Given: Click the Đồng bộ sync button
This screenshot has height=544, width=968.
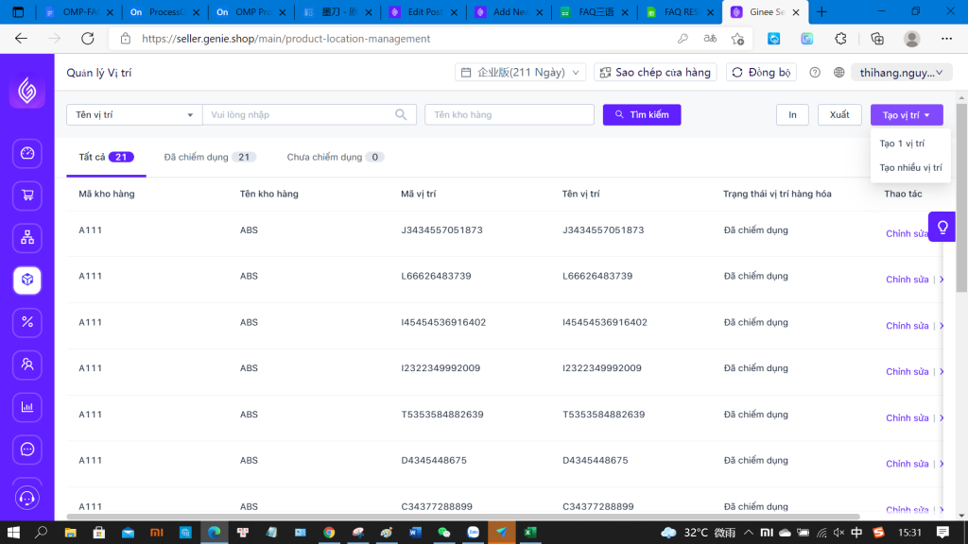Looking at the screenshot, I should pyautogui.click(x=761, y=73).
